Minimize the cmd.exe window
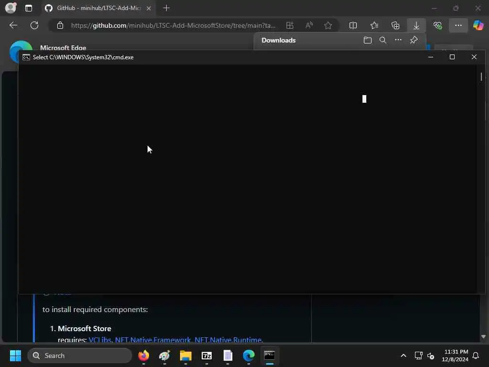This screenshot has height=367, width=489. 431,57
